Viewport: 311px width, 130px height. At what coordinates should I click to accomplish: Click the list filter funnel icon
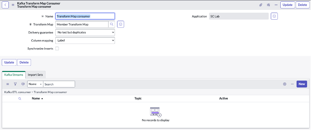click(15, 84)
